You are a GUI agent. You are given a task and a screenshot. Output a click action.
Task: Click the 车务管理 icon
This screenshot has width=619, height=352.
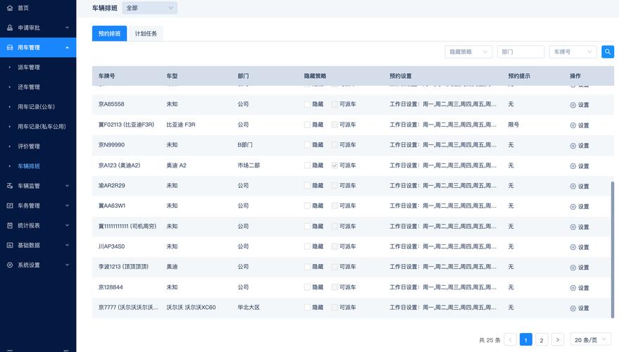click(x=10, y=206)
